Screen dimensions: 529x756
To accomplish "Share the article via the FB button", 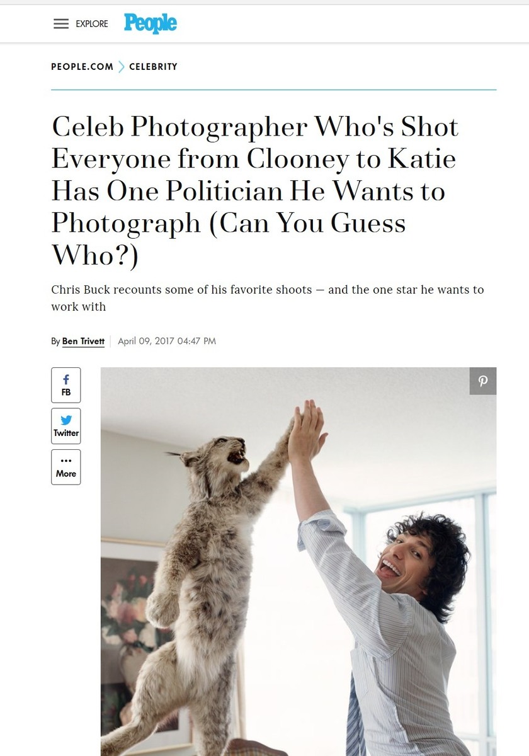I will 66,384.
